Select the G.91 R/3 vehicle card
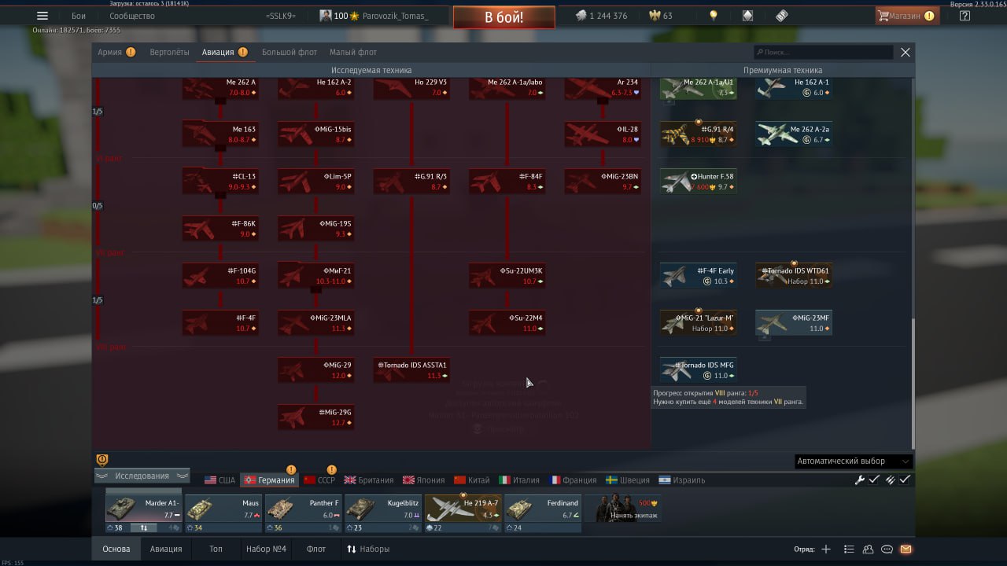1007x566 pixels. [x=411, y=182]
